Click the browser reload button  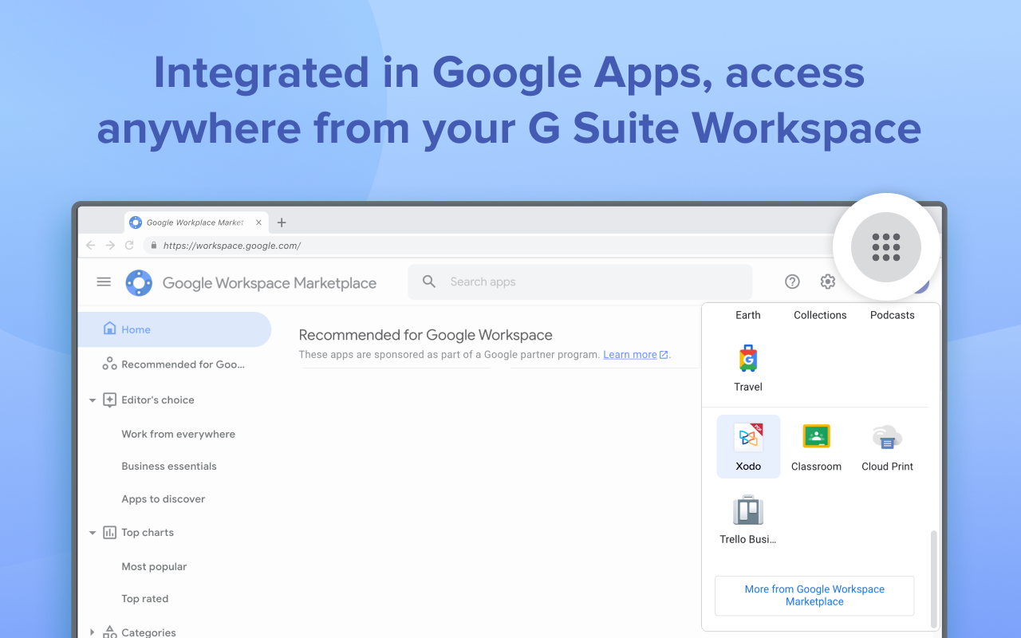tap(129, 246)
